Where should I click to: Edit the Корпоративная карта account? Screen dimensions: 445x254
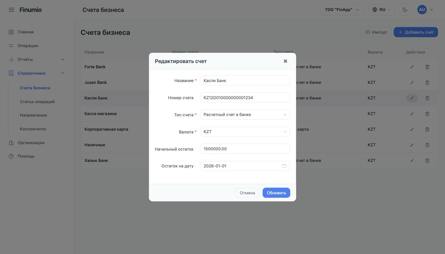tap(412, 129)
